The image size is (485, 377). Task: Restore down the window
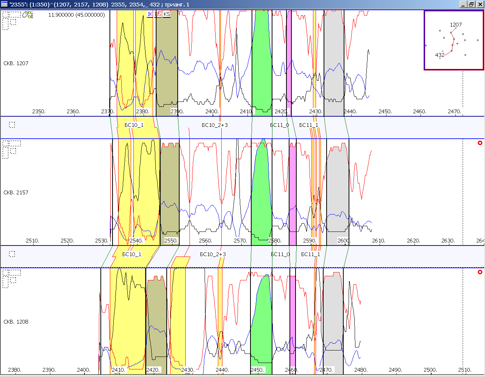(471, 4)
